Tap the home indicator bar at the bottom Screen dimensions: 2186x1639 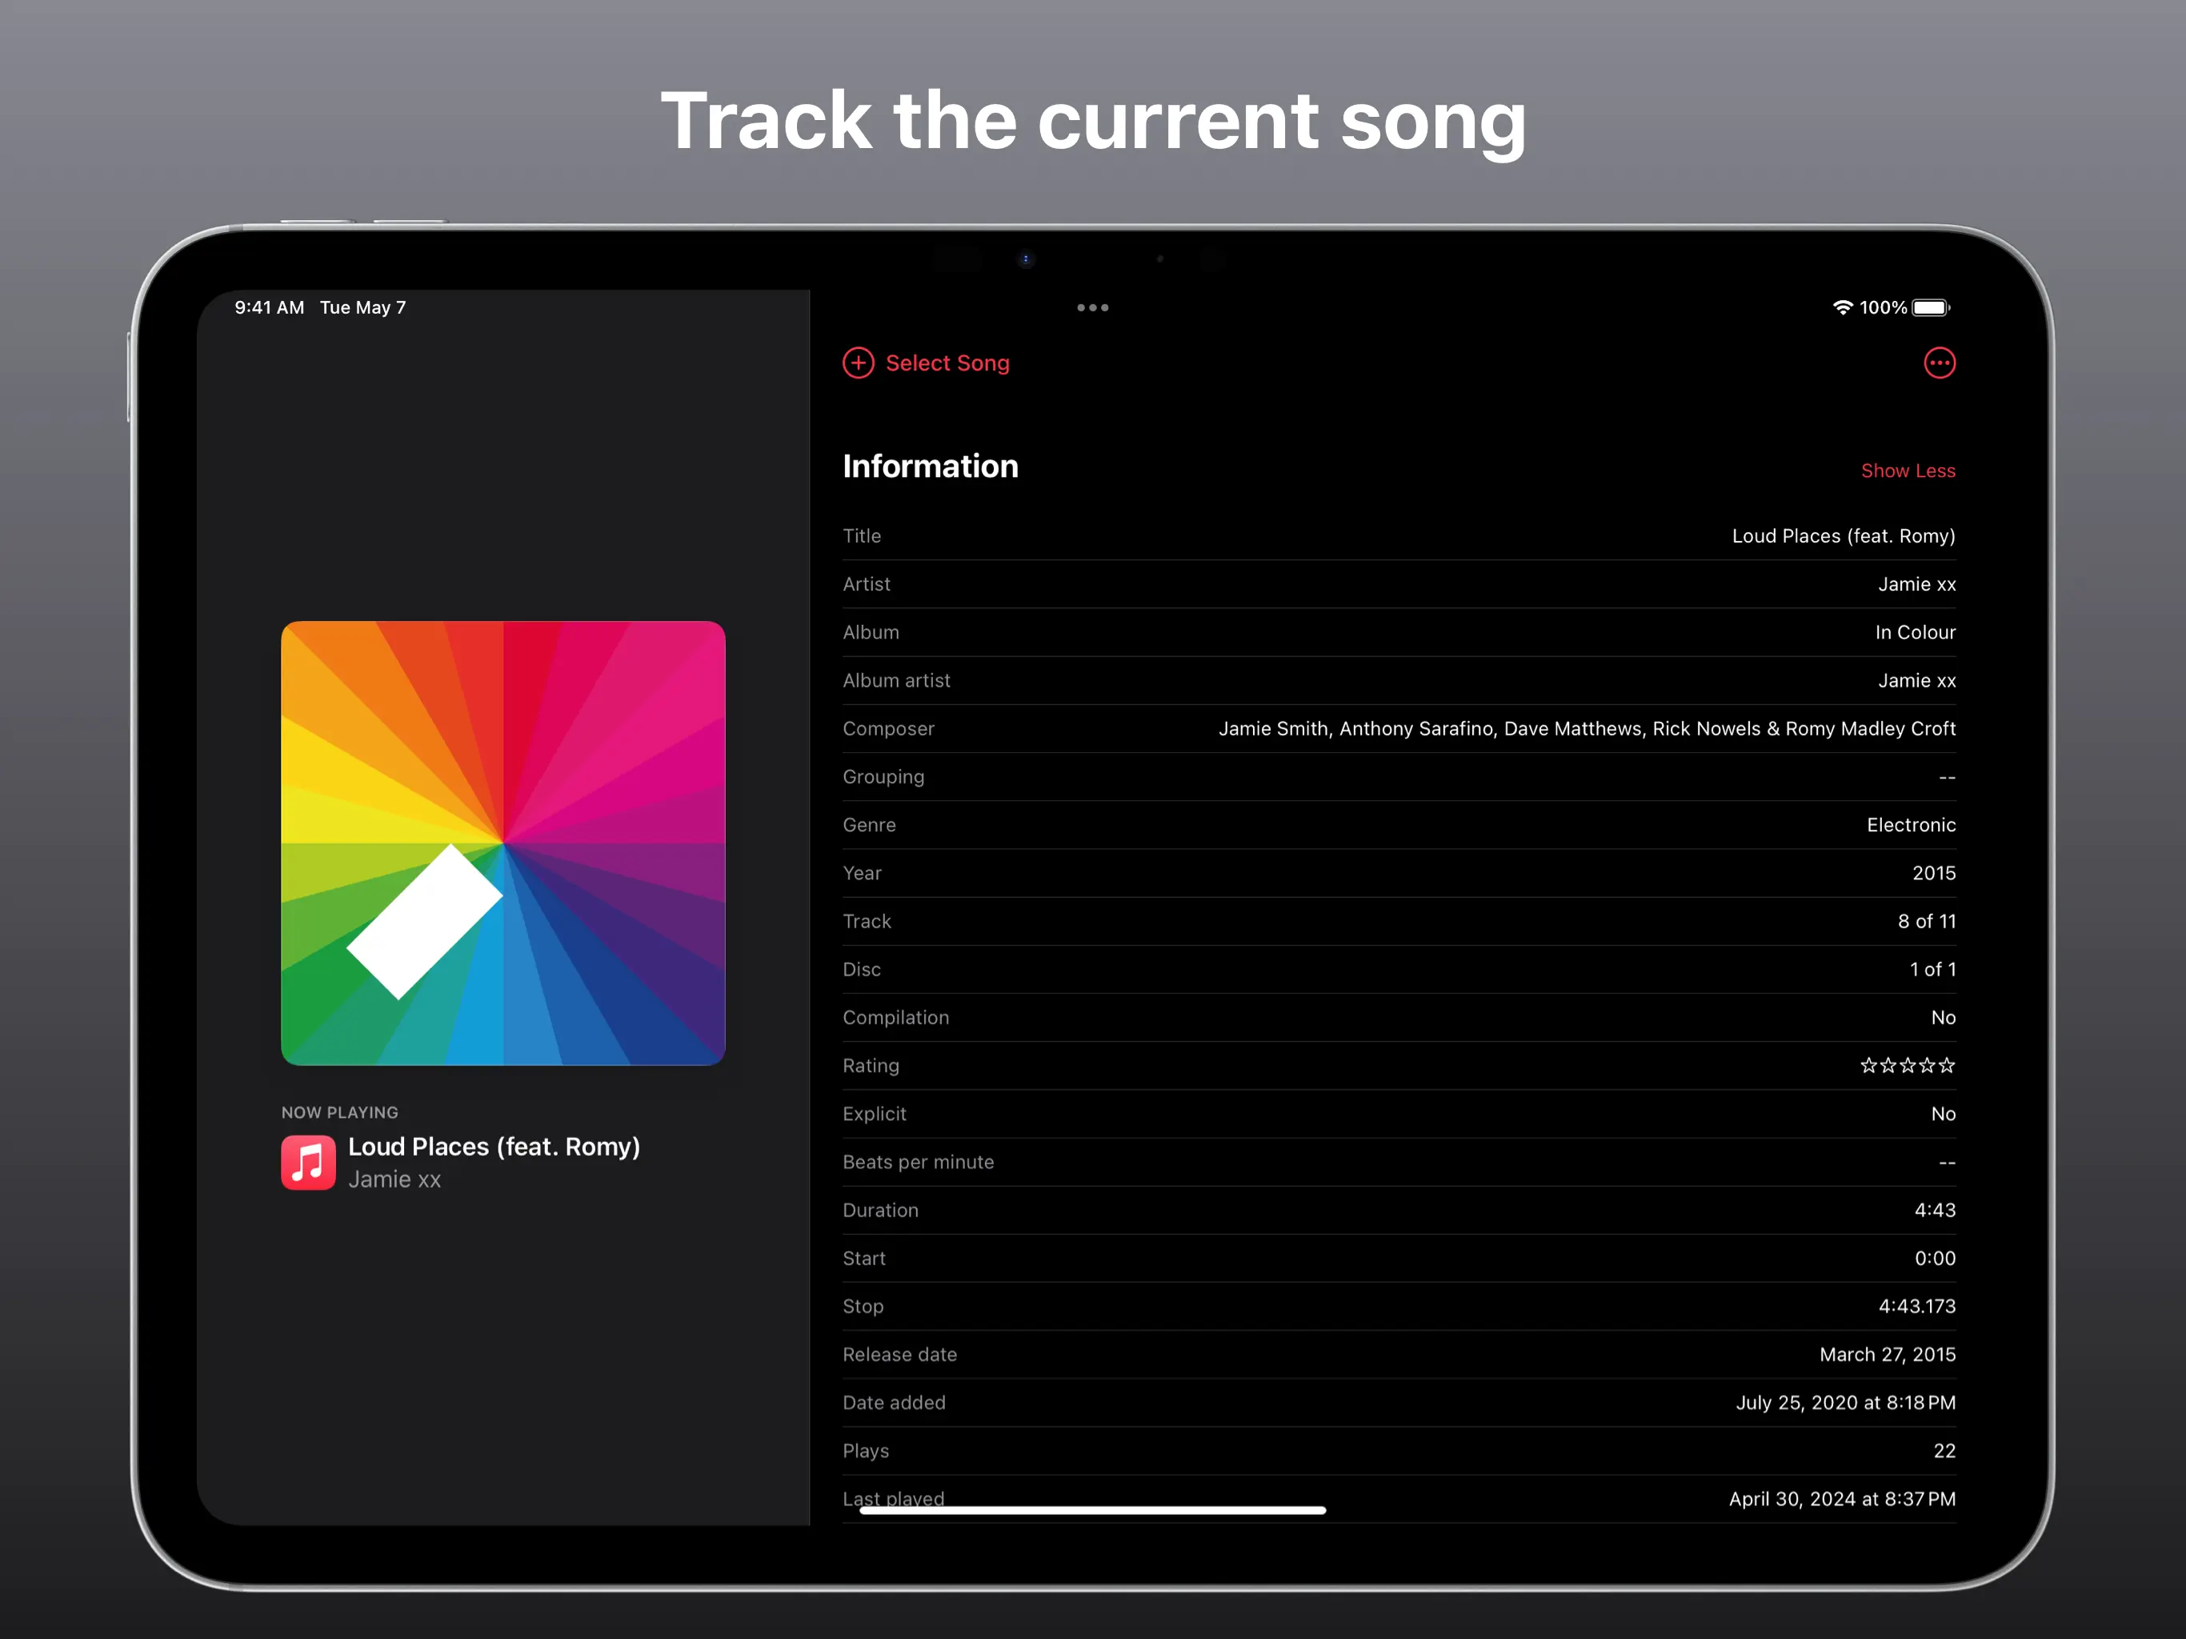1092,1510
